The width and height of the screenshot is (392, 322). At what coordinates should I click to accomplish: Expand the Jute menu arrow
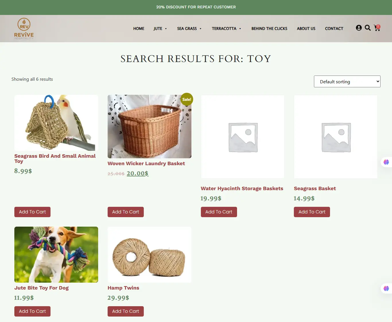click(x=166, y=29)
